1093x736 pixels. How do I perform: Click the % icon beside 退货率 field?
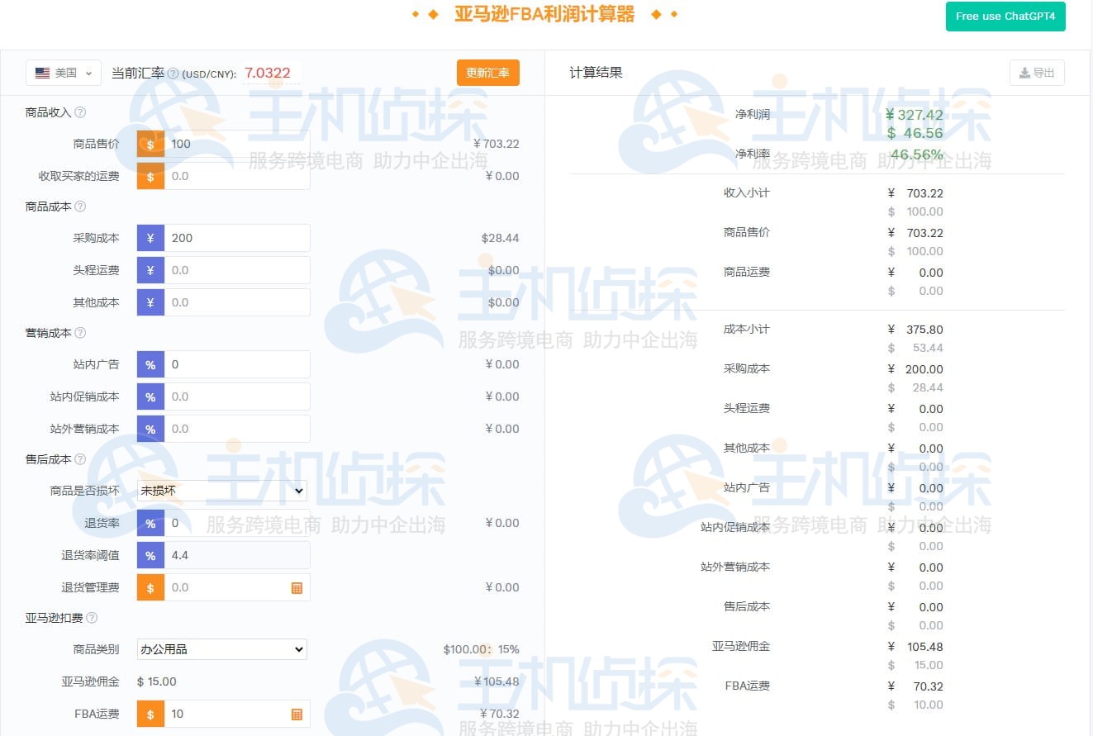[x=150, y=523]
